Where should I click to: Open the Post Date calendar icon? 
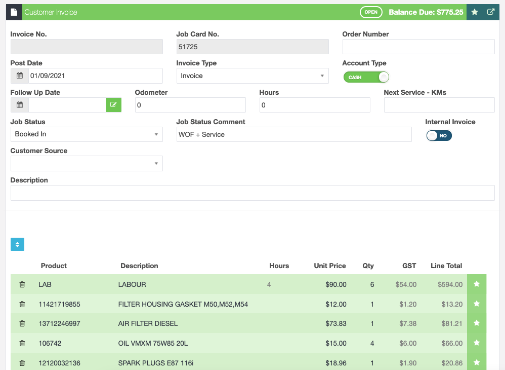20,76
